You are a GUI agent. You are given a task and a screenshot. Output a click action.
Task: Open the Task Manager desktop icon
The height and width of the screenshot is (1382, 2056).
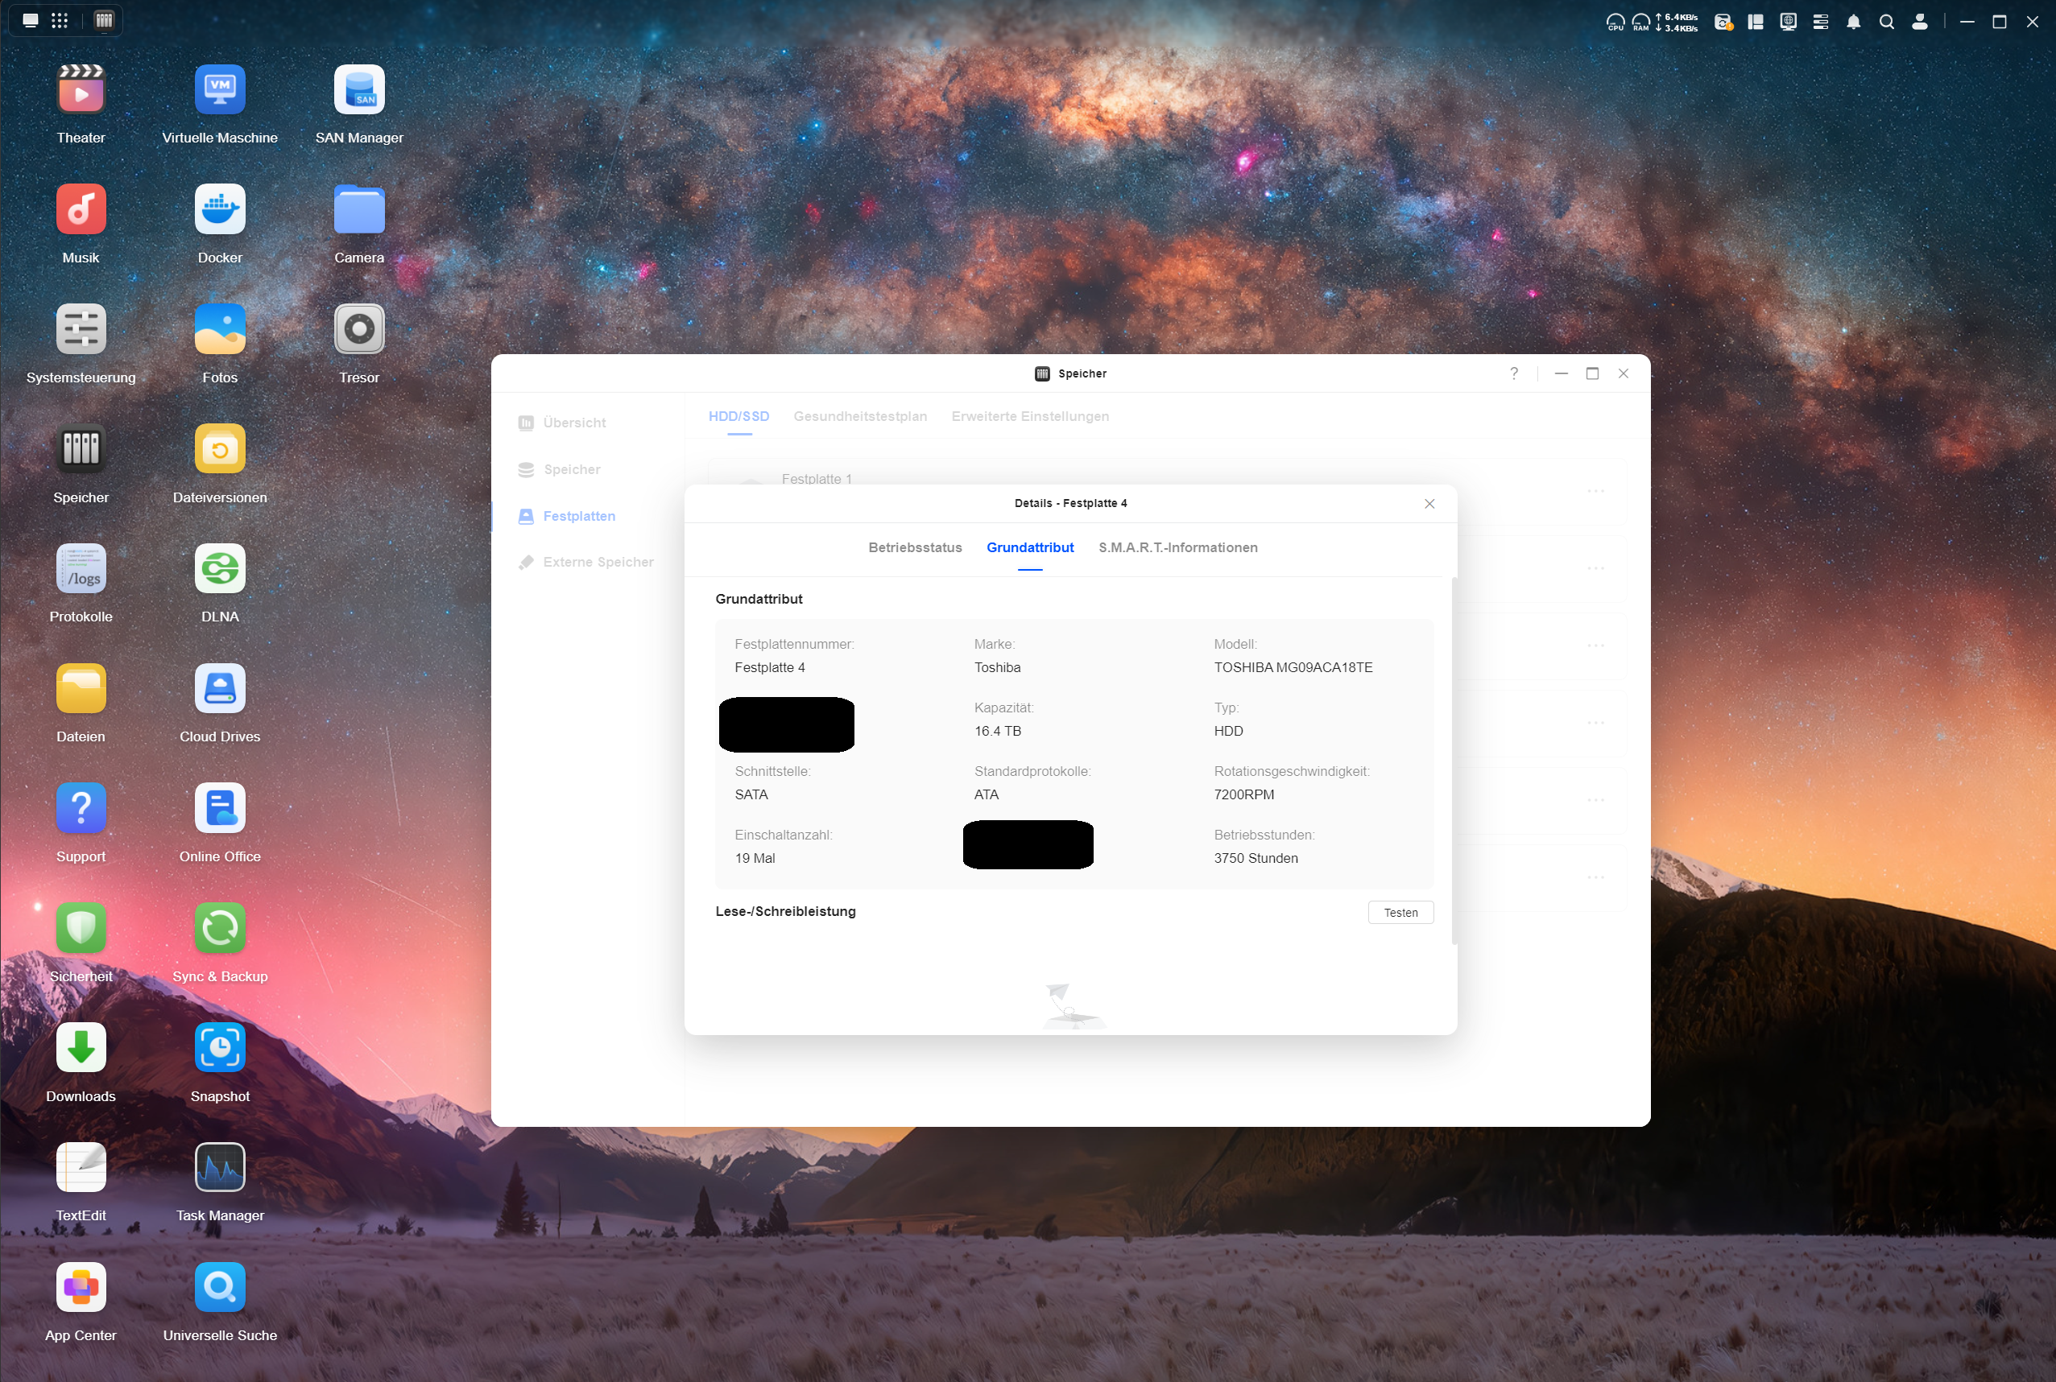point(220,1168)
